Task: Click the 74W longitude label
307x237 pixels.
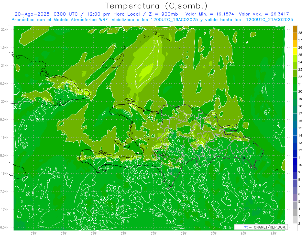Action: click(94, 233)
